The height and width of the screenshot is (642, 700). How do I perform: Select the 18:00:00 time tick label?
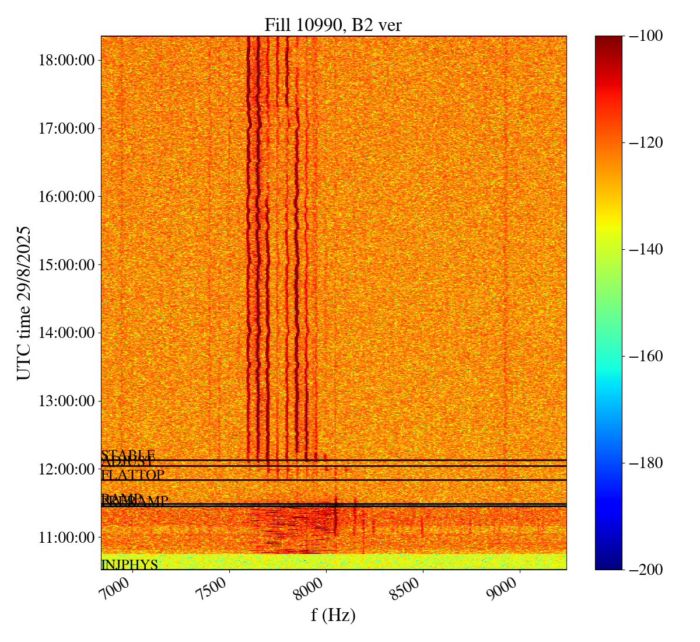pyautogui.click(x=66, y=60)
